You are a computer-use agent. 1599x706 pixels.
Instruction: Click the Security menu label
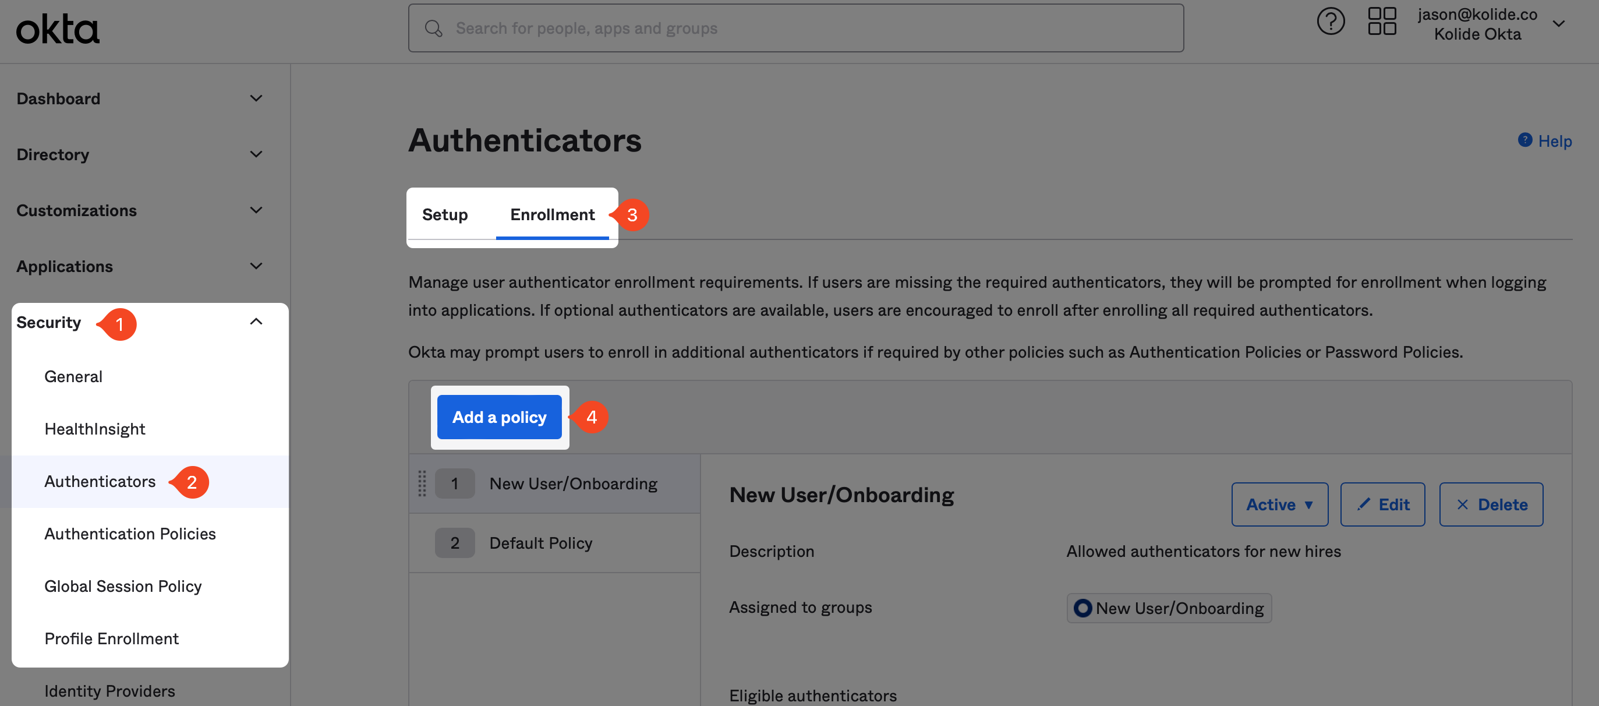click(x=48, y=322)
